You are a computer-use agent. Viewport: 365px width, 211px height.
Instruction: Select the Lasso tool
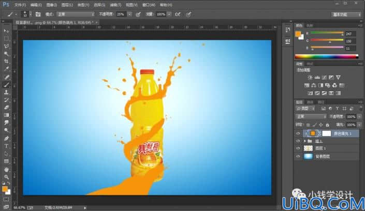[6, 47]
